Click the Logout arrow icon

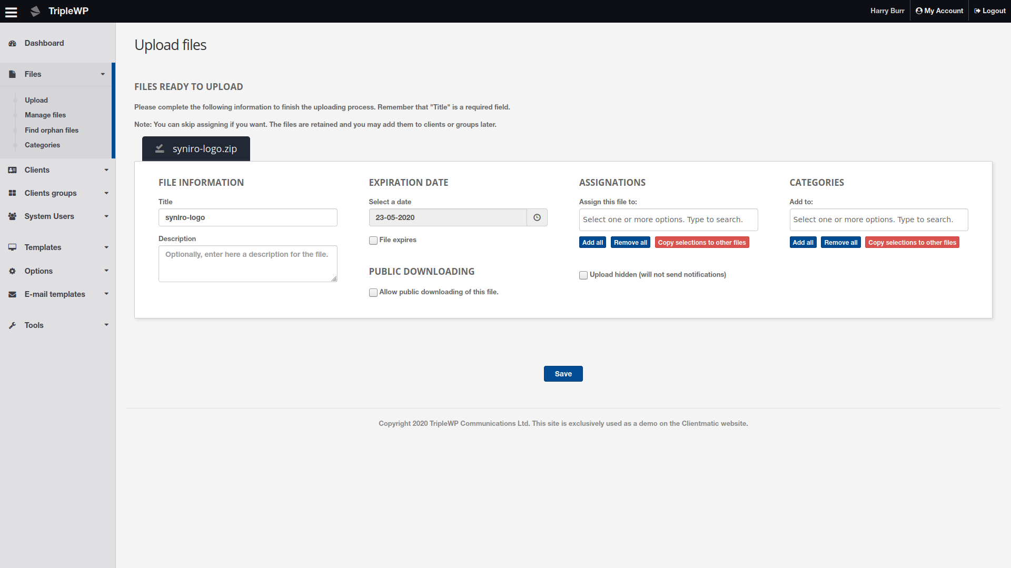[977, 11]
